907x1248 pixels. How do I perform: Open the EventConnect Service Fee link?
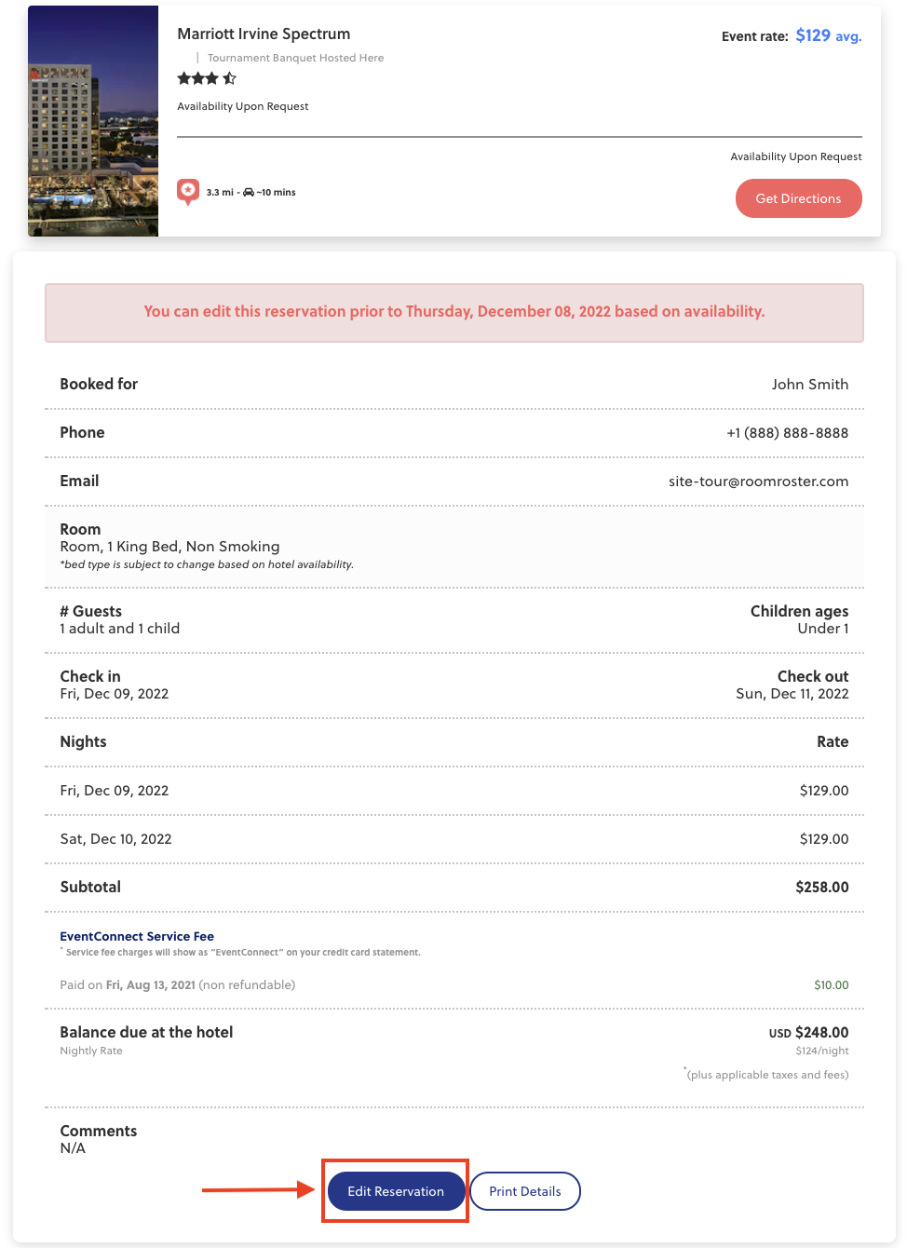[137, 936]
